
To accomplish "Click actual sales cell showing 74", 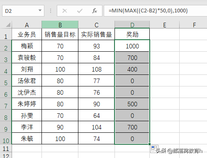I will click(96, 139).
